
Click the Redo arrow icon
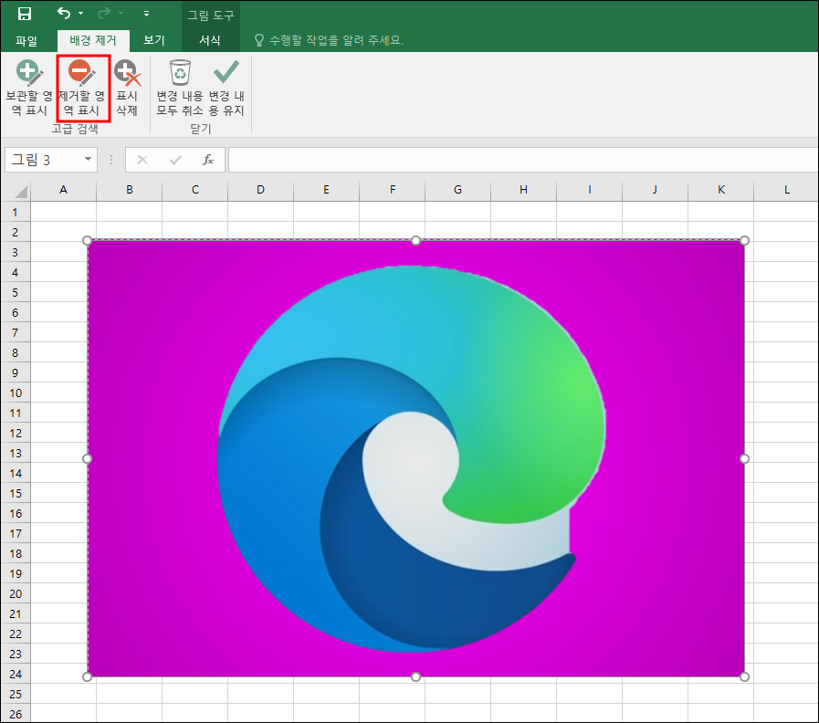pos(104,13)
